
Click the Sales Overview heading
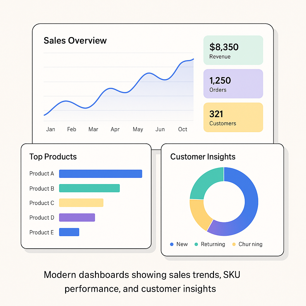[75, 41]
